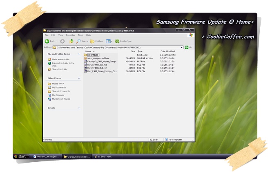Screen dimensions: 270x172
Task: Click Share this folder
Action: [60, 69]
